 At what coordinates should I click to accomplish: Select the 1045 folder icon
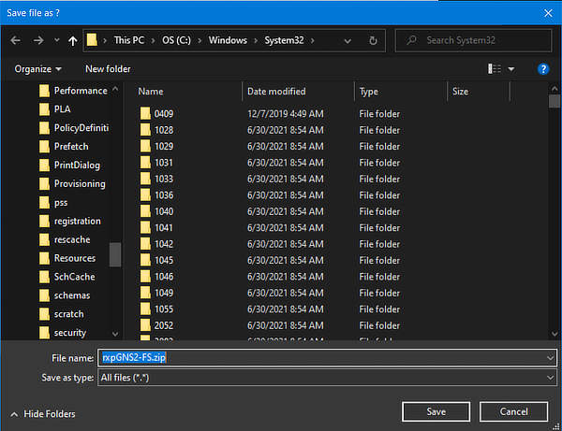click(x=145, y=260)
